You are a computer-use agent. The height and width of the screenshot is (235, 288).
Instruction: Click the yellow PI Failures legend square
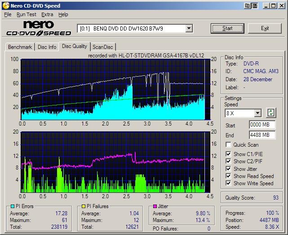84,206
